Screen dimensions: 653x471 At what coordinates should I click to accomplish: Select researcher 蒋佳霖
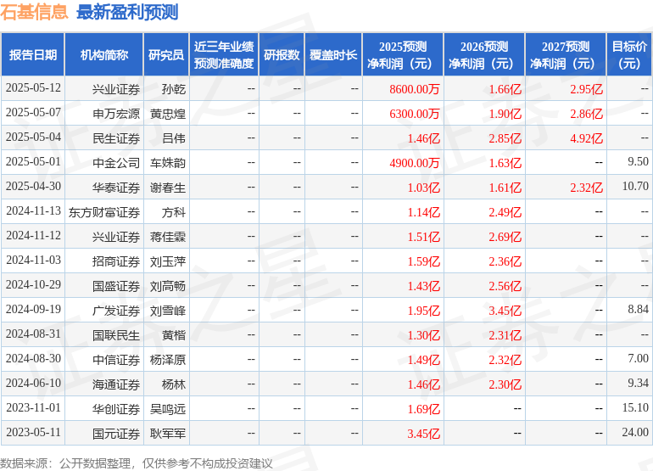(168, 236)
